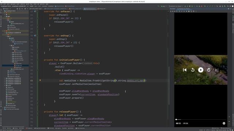Select the PlayerActivity.kt editor tab

pyautogui.click(x=90, y=9)
